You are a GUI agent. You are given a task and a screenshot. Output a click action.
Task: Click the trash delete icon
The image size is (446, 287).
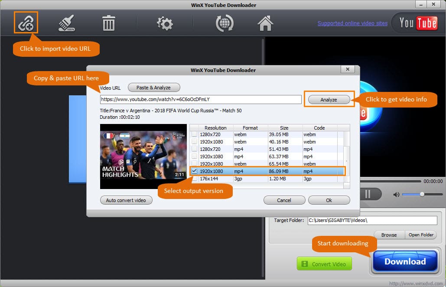pyautogui.click(x=108, y=23)
